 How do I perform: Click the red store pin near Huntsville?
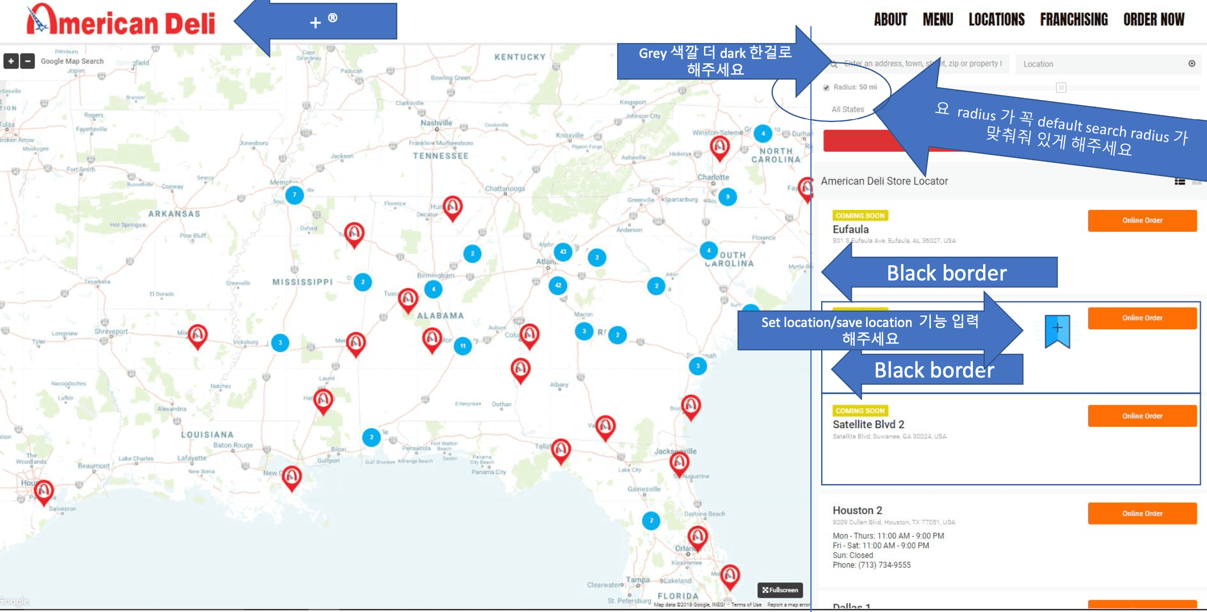click(x=453, y=208)
